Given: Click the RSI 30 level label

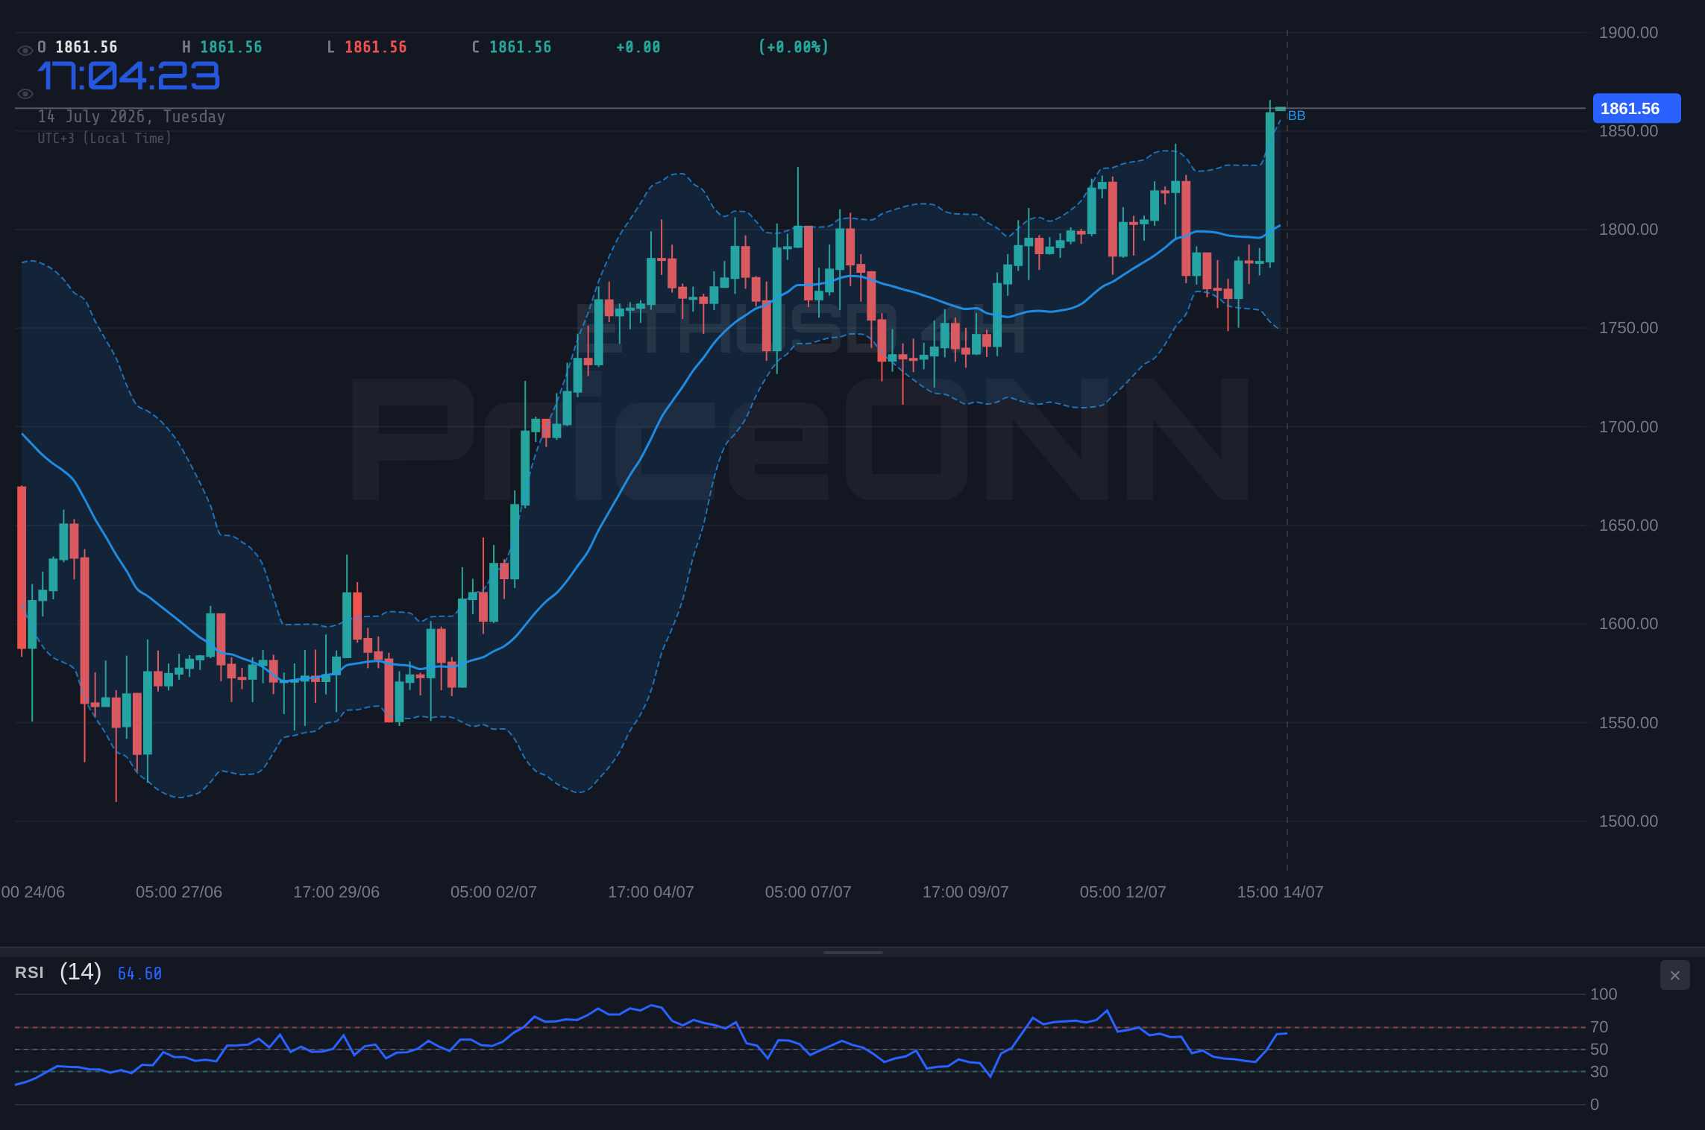Looking at the screenshot, I should [1599, 1072].
